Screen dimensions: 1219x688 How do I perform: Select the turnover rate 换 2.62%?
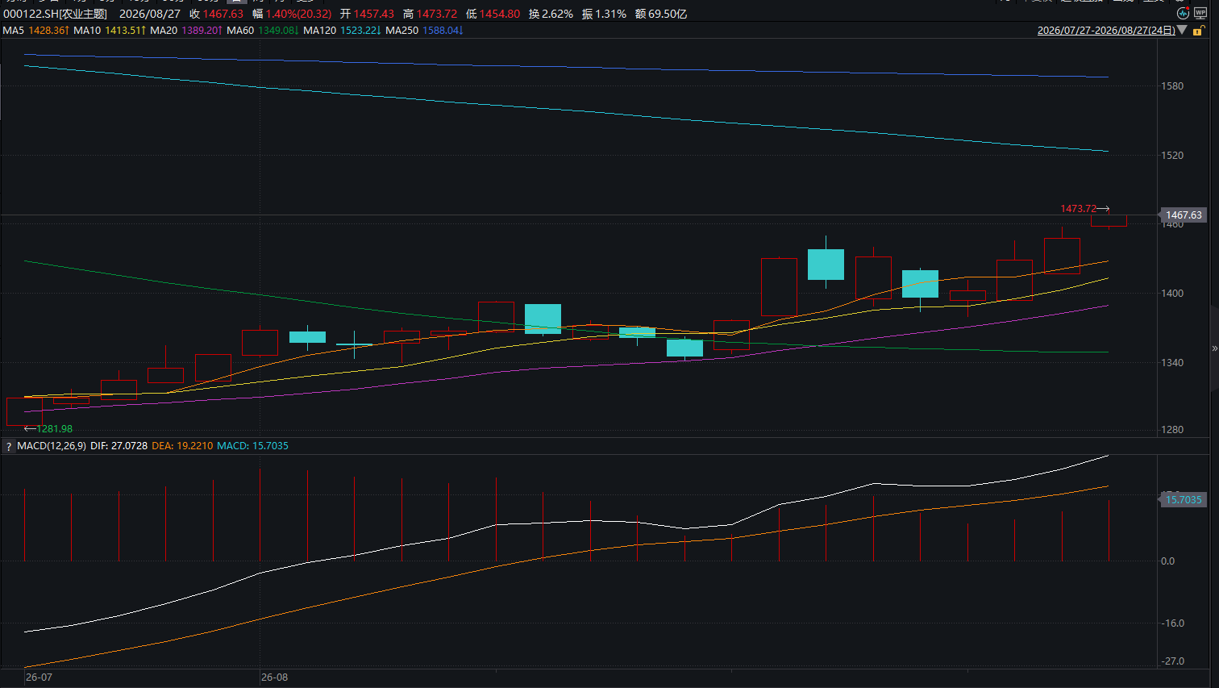(x=551, y=14)
